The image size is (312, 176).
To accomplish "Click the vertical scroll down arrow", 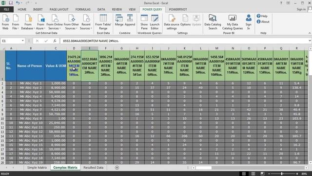I will [x=310, y=163].
